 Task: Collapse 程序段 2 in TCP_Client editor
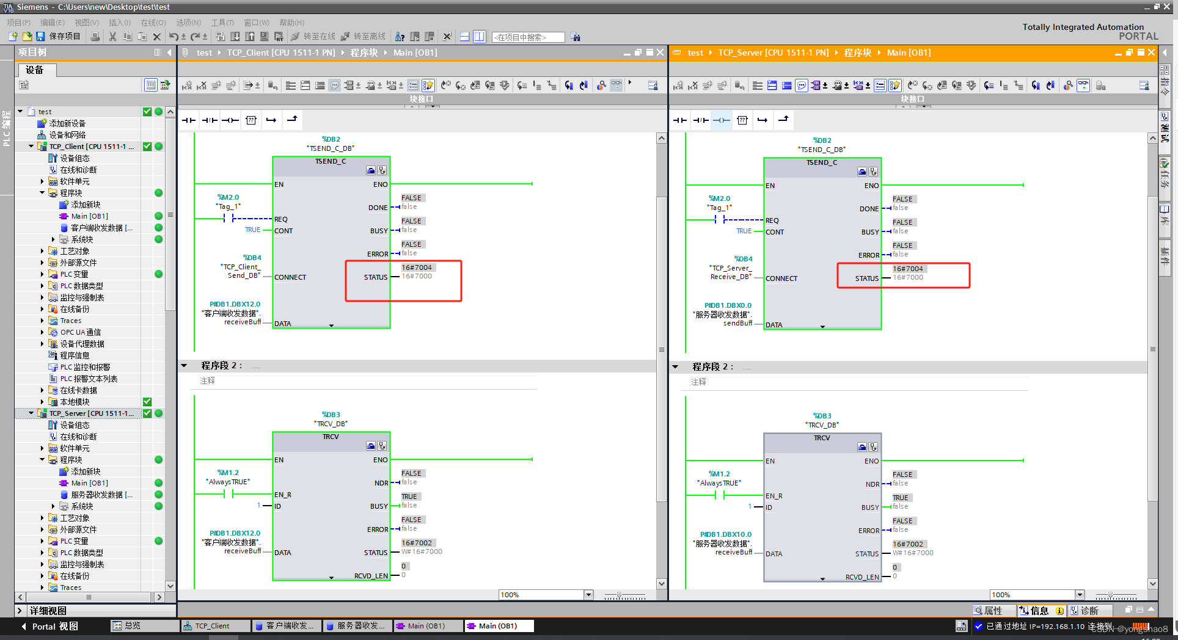point(184,366)
